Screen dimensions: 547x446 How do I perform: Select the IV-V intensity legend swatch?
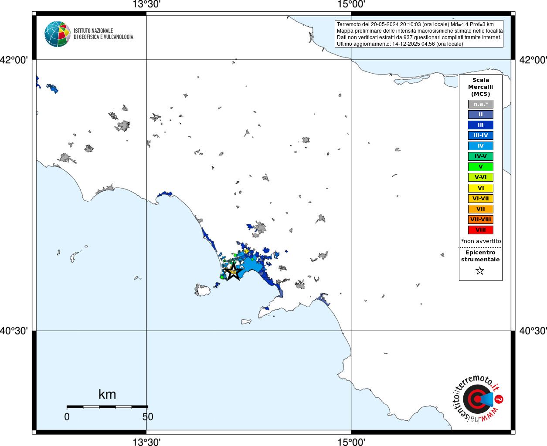pos(481,156)
